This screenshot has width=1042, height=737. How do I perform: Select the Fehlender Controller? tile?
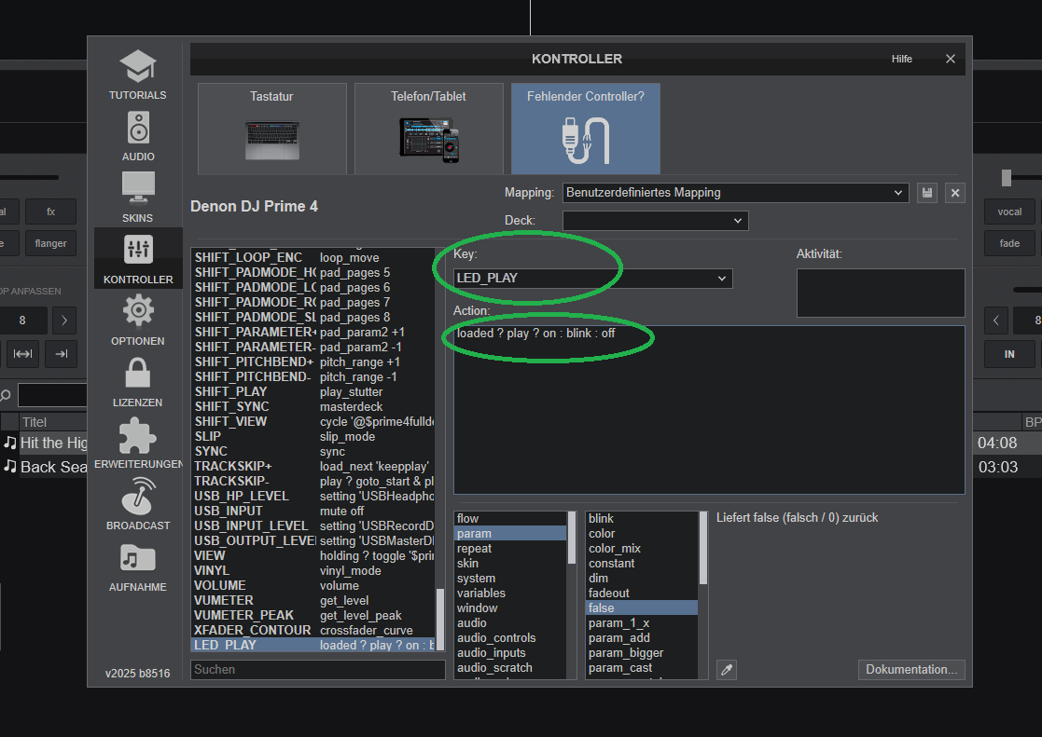click(x=586, y=129)
